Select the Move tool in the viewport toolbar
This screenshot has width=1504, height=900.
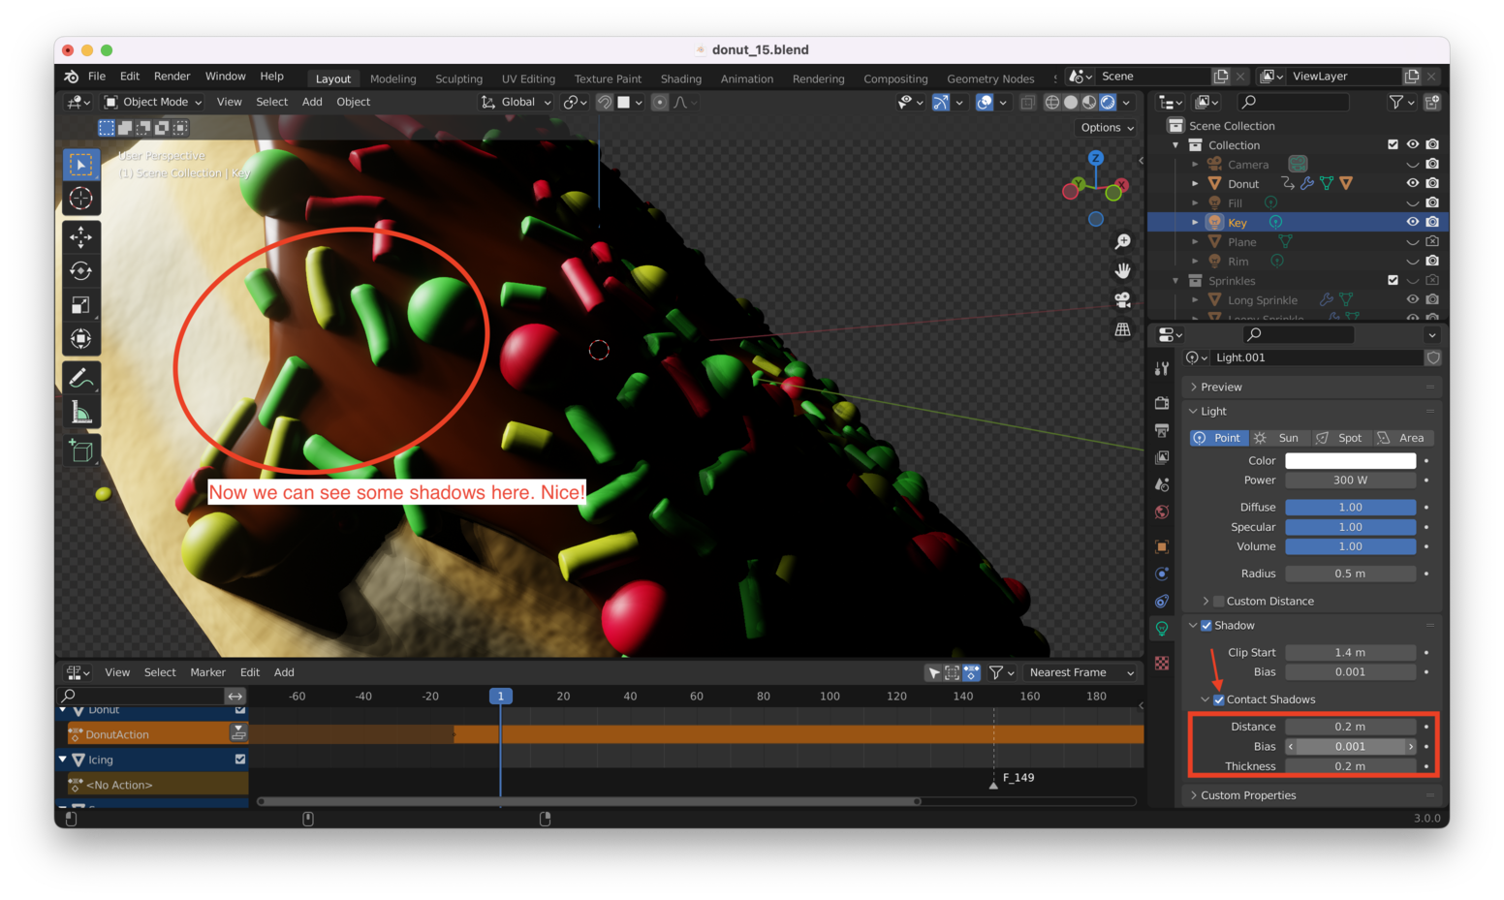(81, 236)
